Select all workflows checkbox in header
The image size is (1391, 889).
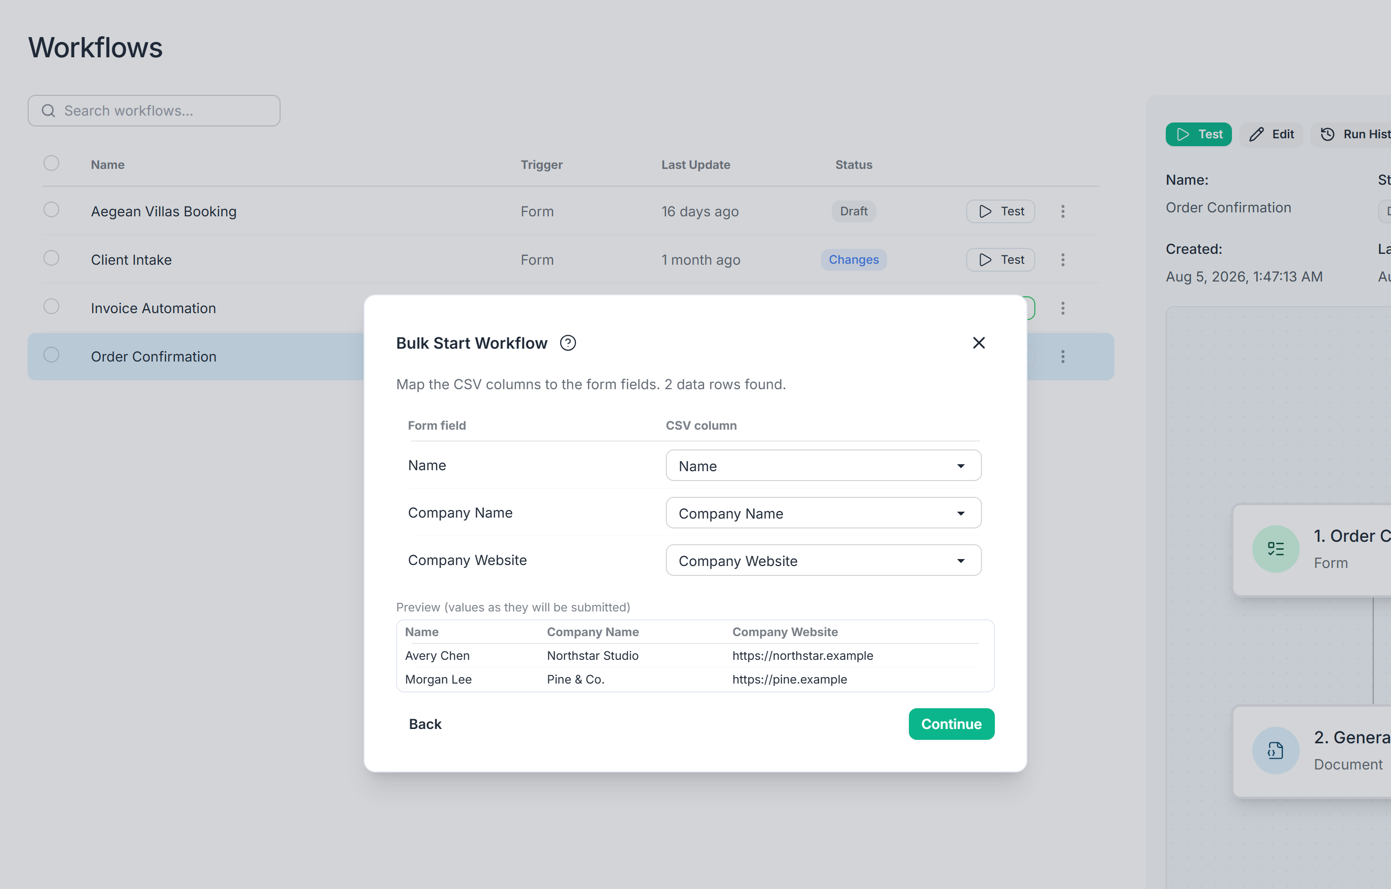click(51, 163)
